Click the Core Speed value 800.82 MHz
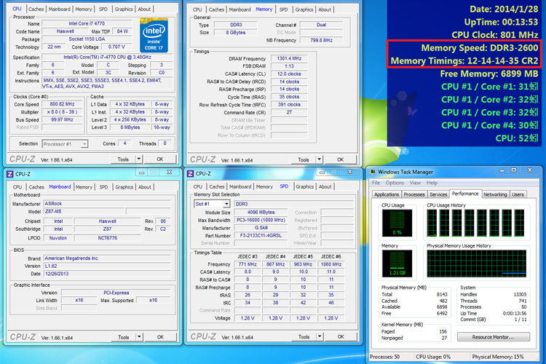 (62, 104)
